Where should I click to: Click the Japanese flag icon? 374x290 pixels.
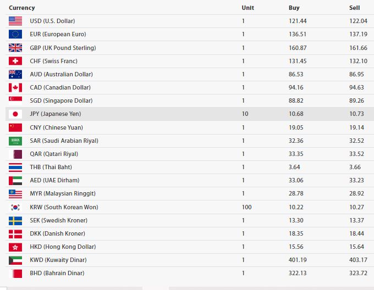(15, 114)
